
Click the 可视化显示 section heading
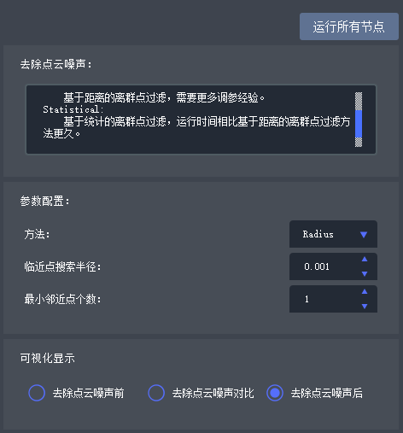pos(48,358)
